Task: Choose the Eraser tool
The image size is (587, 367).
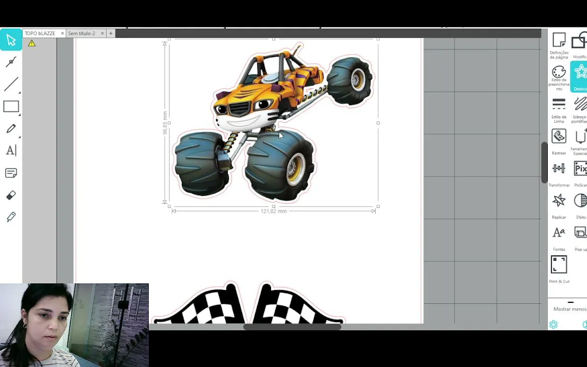Action: click(x=11, y=195)
